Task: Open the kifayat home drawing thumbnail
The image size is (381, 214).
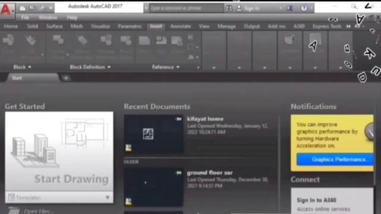Action: (x=154, y=134)
